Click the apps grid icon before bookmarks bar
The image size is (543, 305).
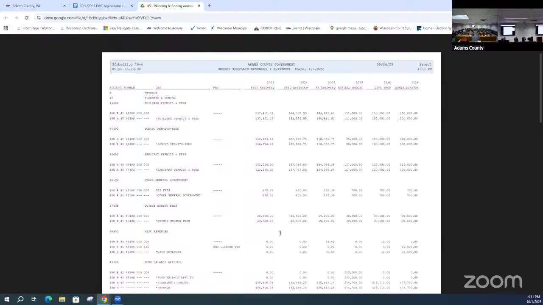[x=6, y=28]
